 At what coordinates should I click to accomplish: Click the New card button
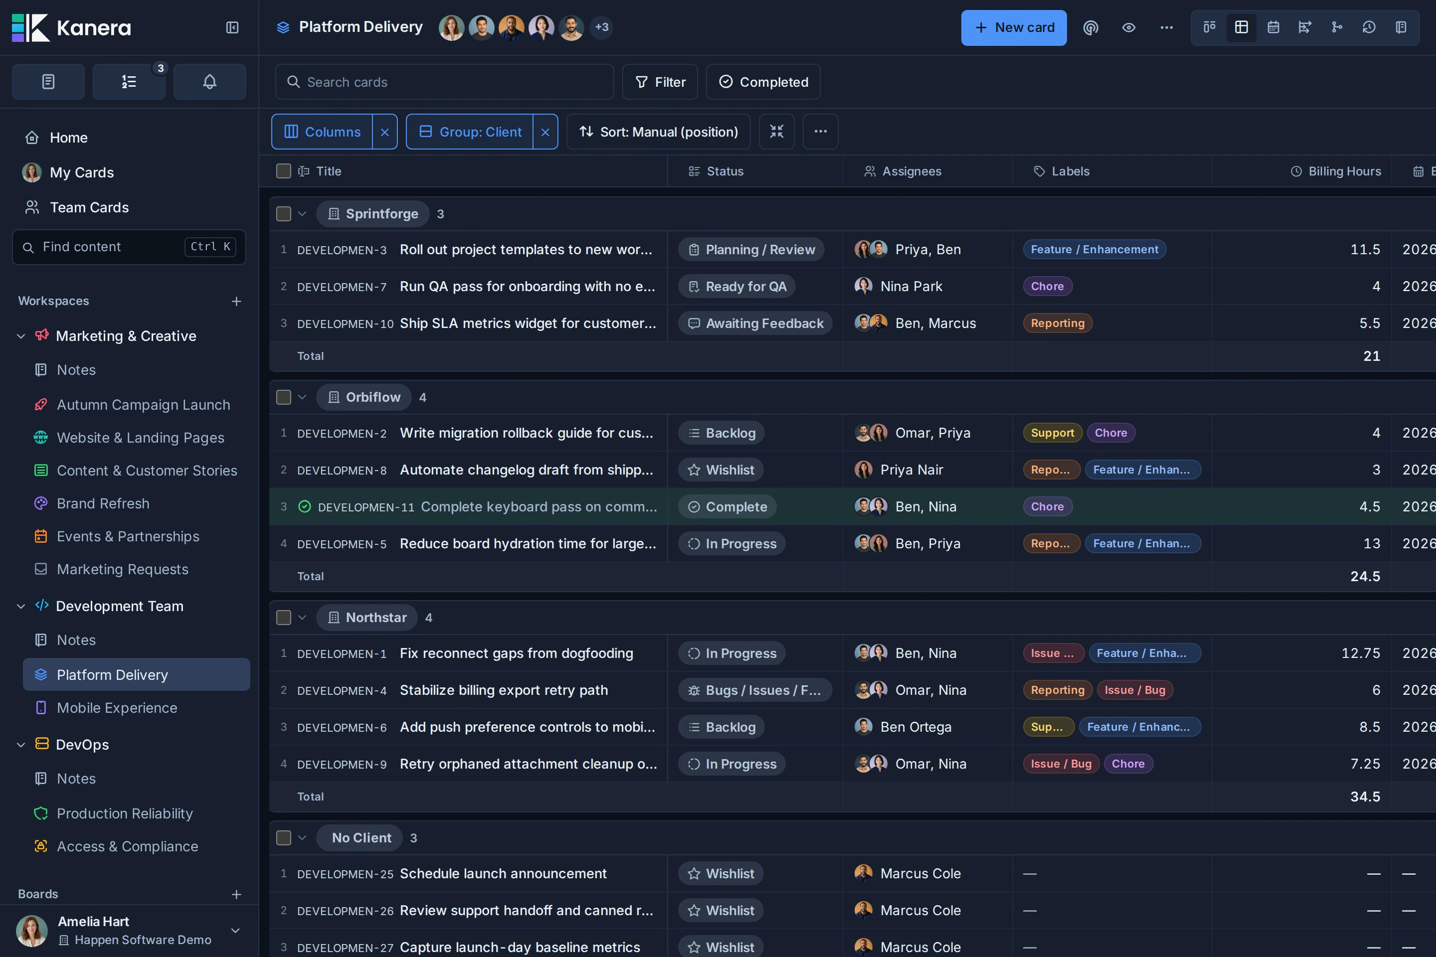(x=1014, y=27)
